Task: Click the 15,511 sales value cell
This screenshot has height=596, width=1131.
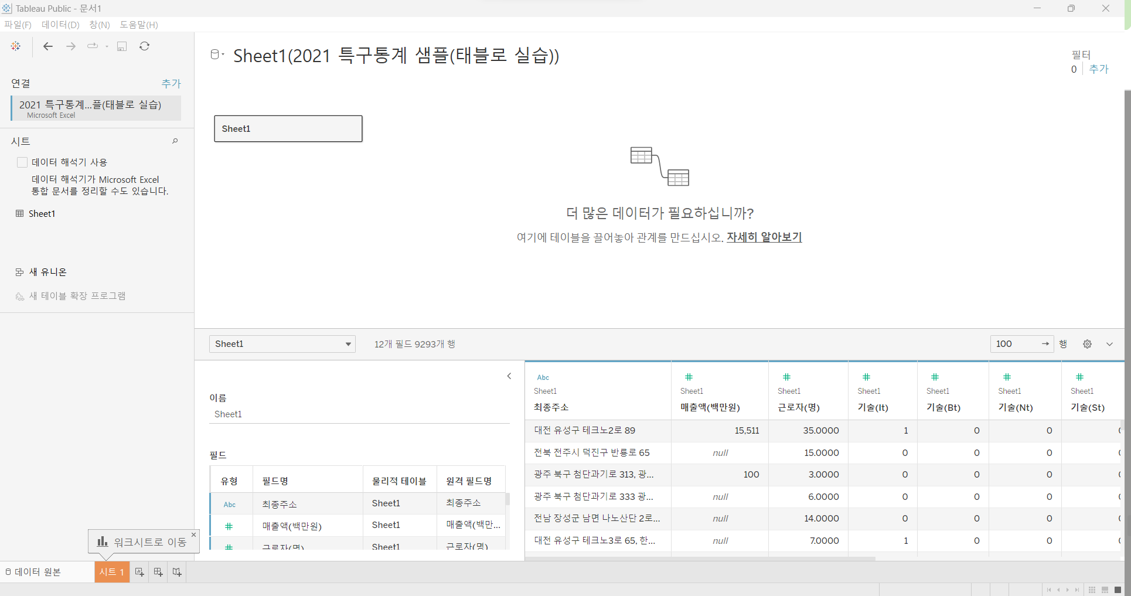Action: (x=720, y=431)
